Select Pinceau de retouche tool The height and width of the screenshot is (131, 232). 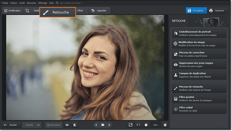199,88
